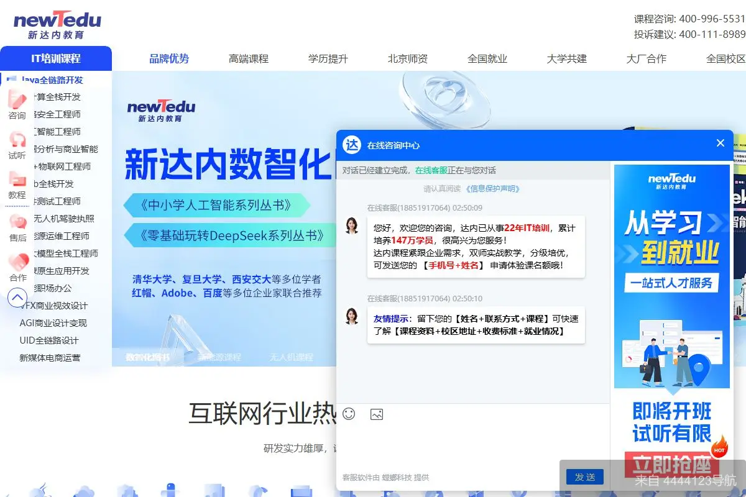Send an image in the chat window
This screenshot has width=746, height=497.
[377, 414]
